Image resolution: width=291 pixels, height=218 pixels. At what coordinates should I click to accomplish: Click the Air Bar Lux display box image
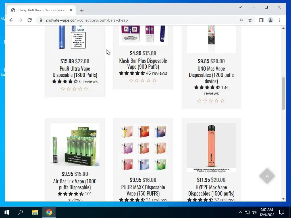coord(75,144)
